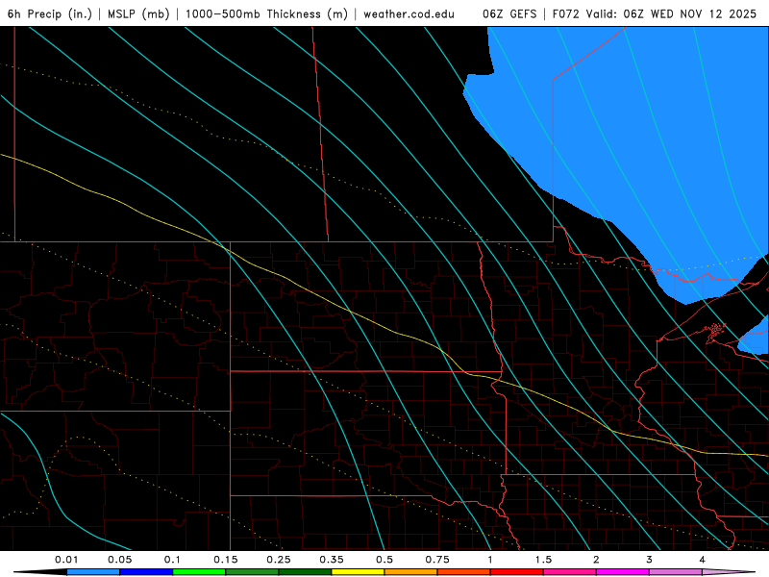This screenshot has height=577, width=769.
Task: Click the 'MSLP (mb)' header label
Action: tap(138, 13)
